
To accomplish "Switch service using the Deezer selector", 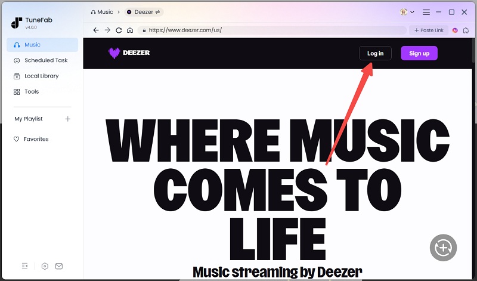I will pyautogui.click(x=144, y=12).
